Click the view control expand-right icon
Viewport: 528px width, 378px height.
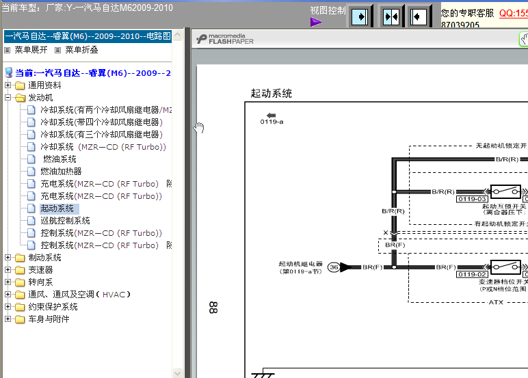click(360, 16)
